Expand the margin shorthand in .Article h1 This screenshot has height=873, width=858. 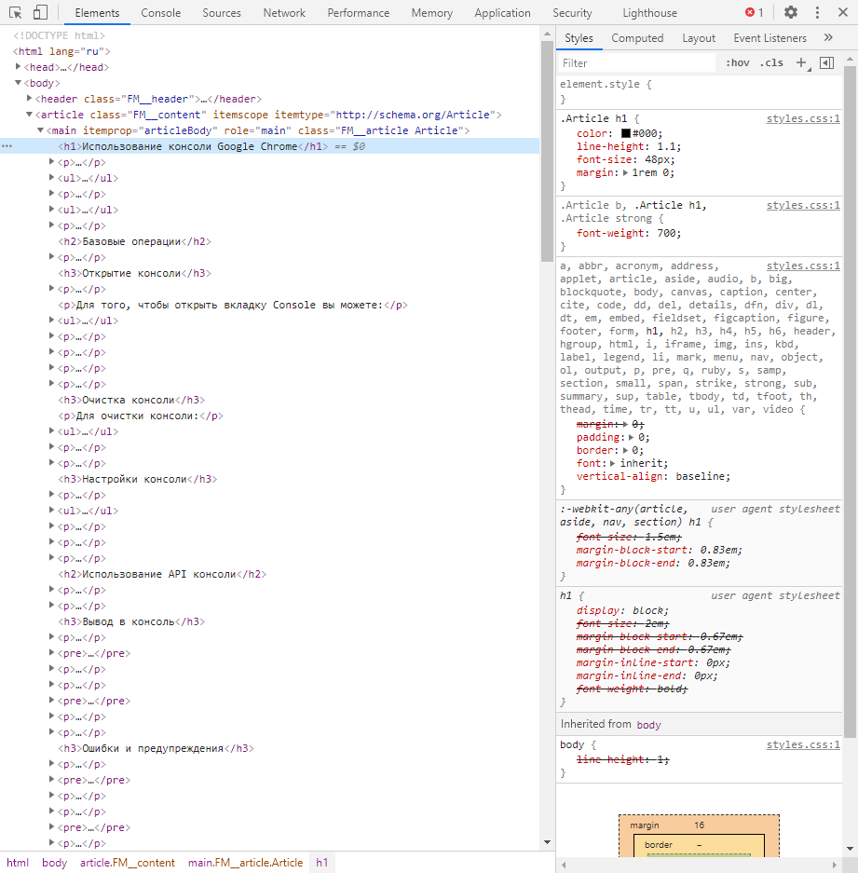(x=626, y=173)
